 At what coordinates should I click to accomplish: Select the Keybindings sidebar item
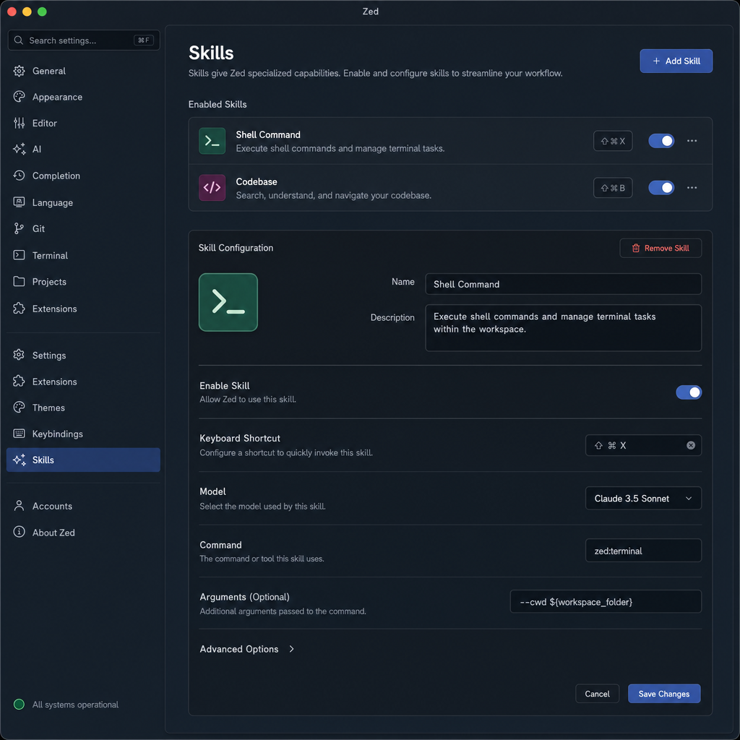83,434
